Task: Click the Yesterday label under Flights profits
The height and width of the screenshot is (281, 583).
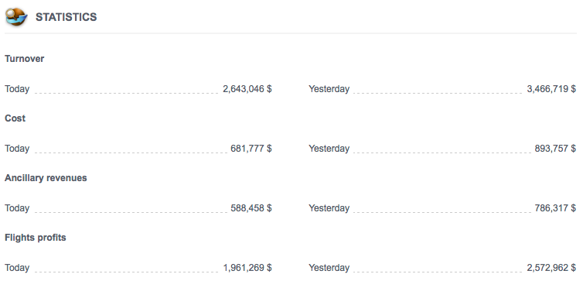Action: 329,268
